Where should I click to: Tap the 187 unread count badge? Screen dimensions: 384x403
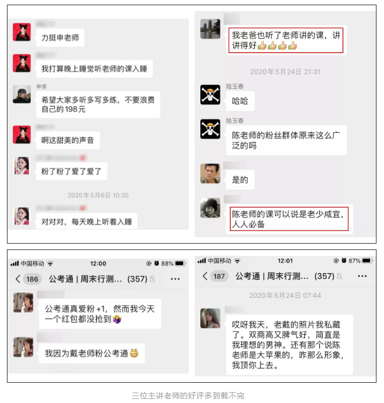219,277
